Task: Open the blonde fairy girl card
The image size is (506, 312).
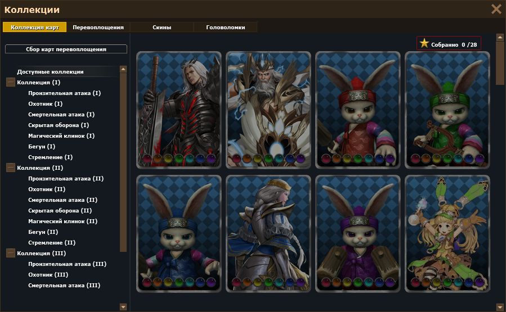Action: click(447, 234)
